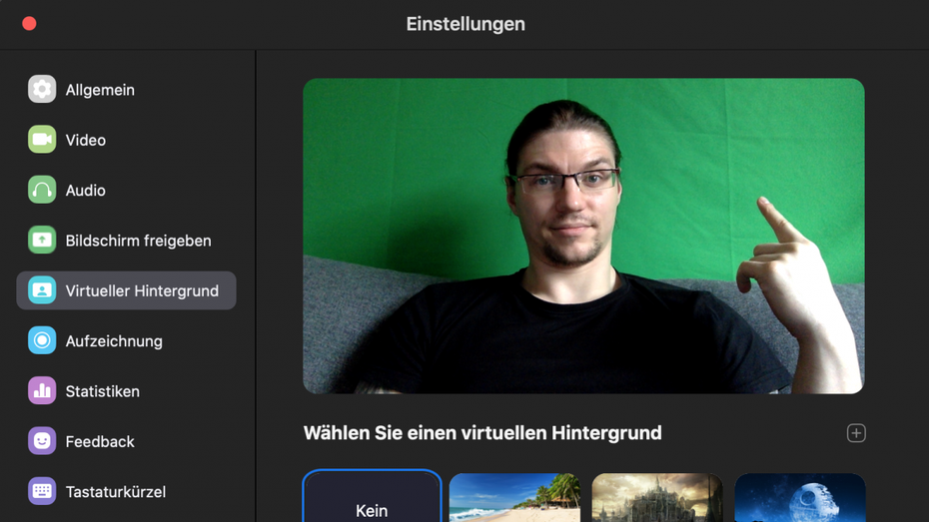This screenshot has width=929, height=522.
Task: Click the webcam preview video
Action: click(x=583, y=237)
